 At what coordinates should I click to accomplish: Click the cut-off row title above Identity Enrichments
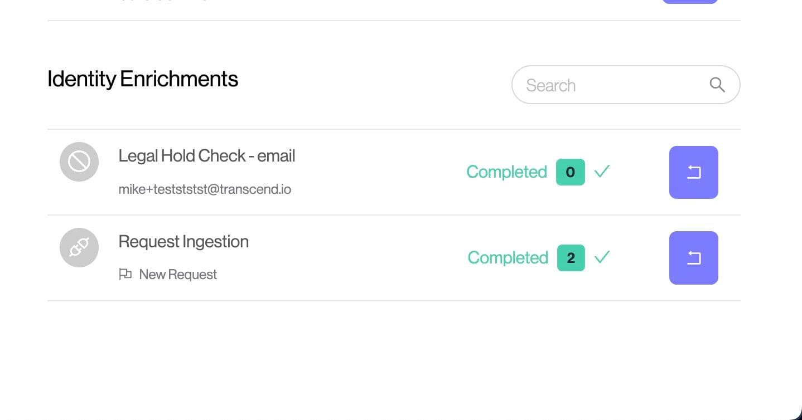click(162, 2)
